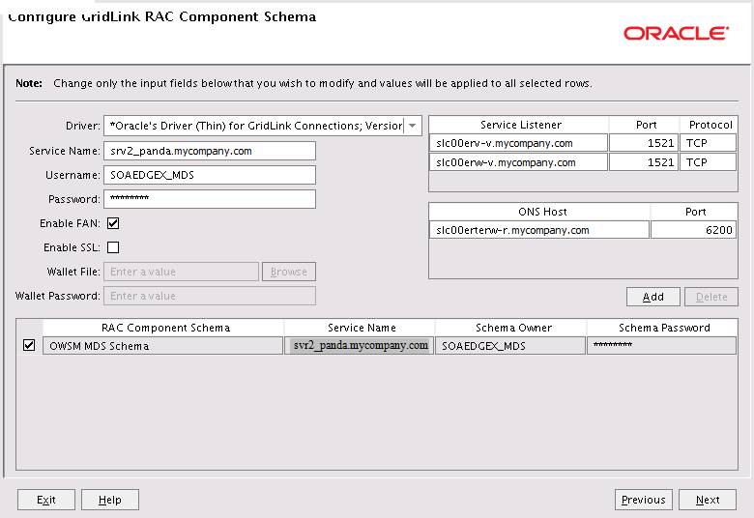Screen dimensions: 754x518
Task: Click the Wallet File input field
Action: point(182,272)
